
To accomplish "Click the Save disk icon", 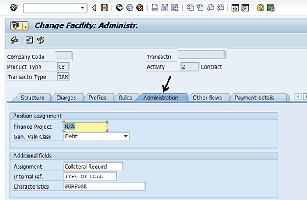I will (104, 7).
